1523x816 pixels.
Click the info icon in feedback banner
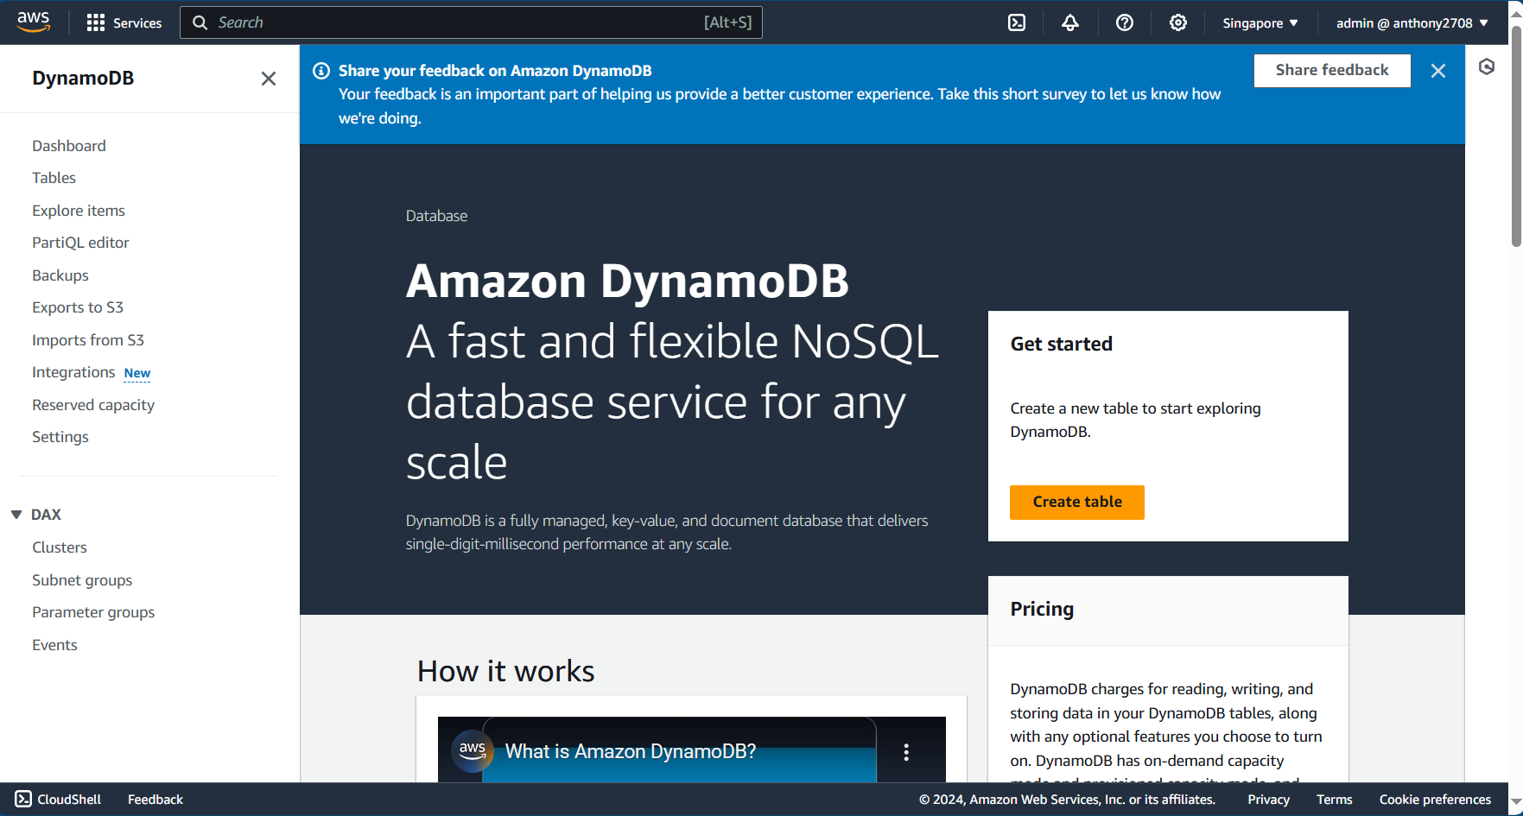321,71
